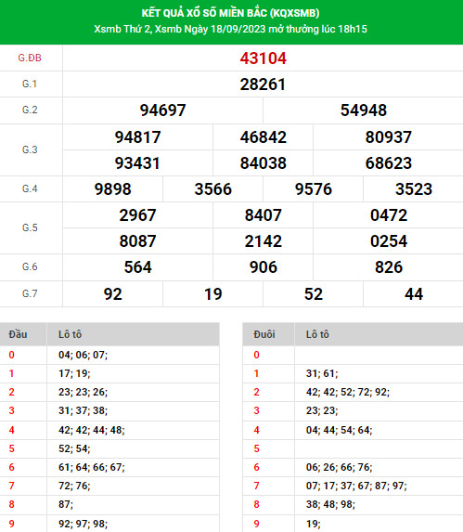Select the G.1 prize number 28261
The width and height of the screenshot is (463, 532).
(x=263, y=84)
